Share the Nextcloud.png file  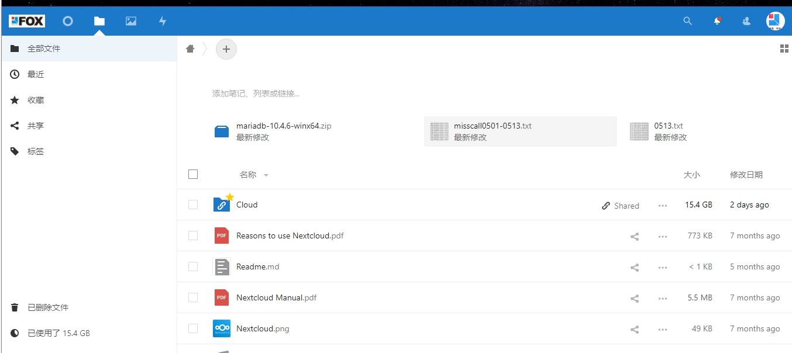(x=635, y=330)
